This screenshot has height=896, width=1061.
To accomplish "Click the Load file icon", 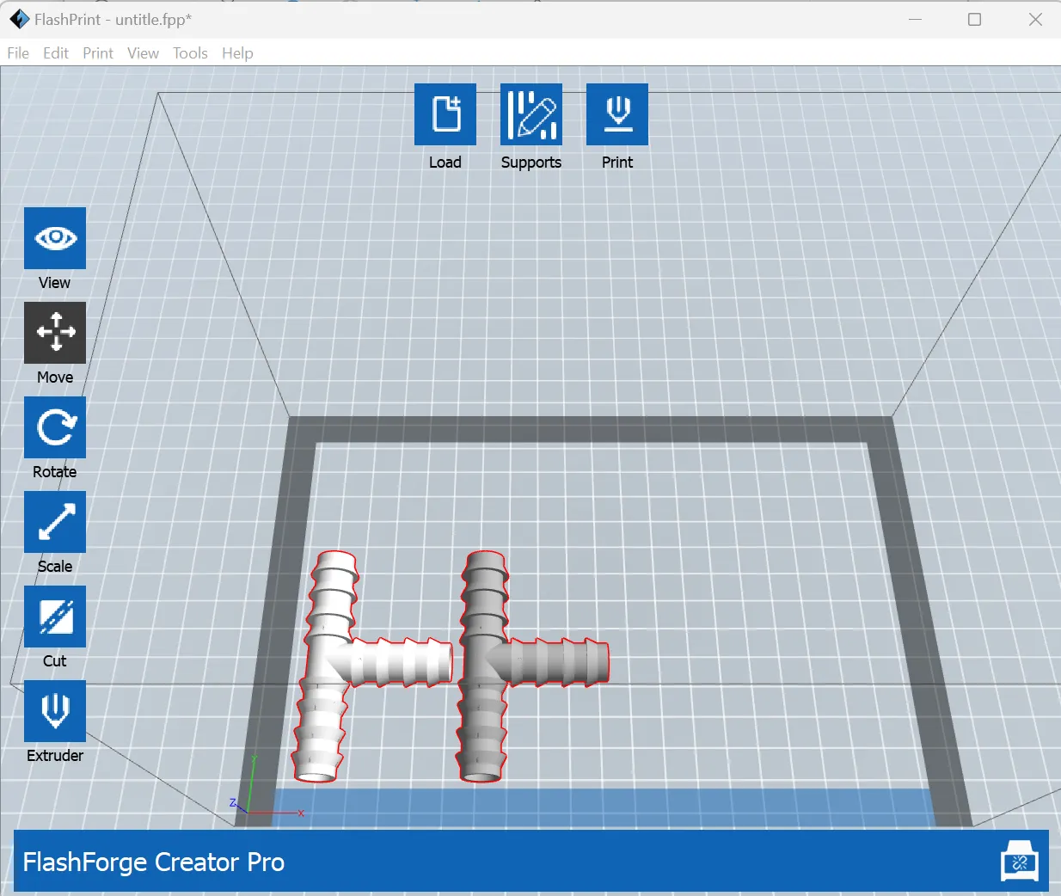I will (x=445, y=114).
